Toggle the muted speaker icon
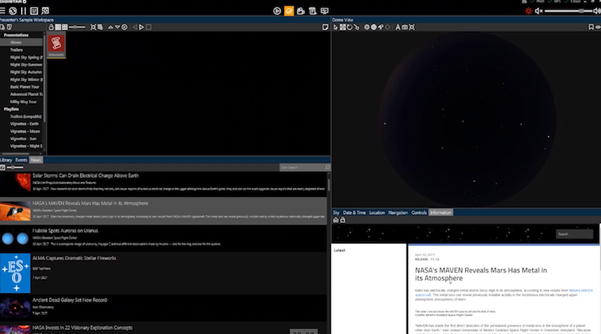Viewport: 601px width, 334px height. (538, 11)
